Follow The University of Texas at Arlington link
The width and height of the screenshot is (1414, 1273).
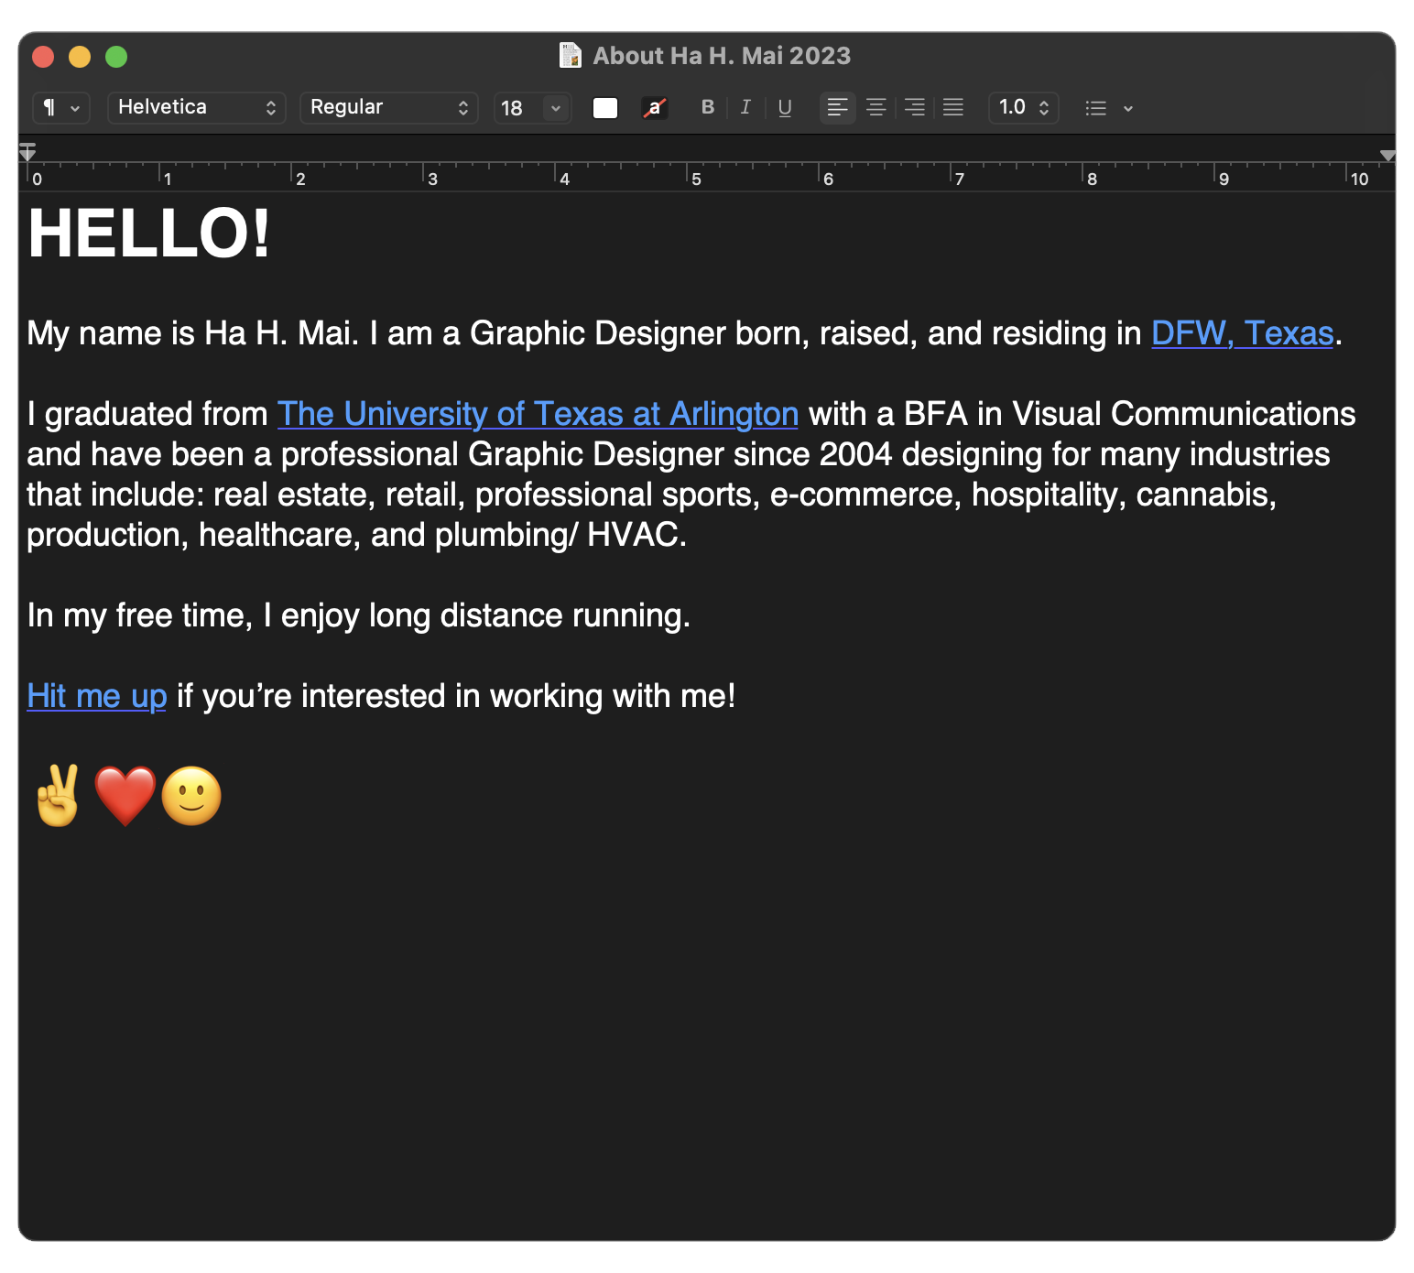(x=538, y=414)
